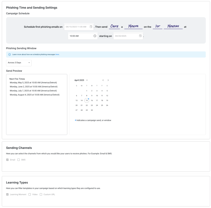Screen dimensions: 211x208
Task: Expand the April 2025 month selector
Action: (81, 80)
